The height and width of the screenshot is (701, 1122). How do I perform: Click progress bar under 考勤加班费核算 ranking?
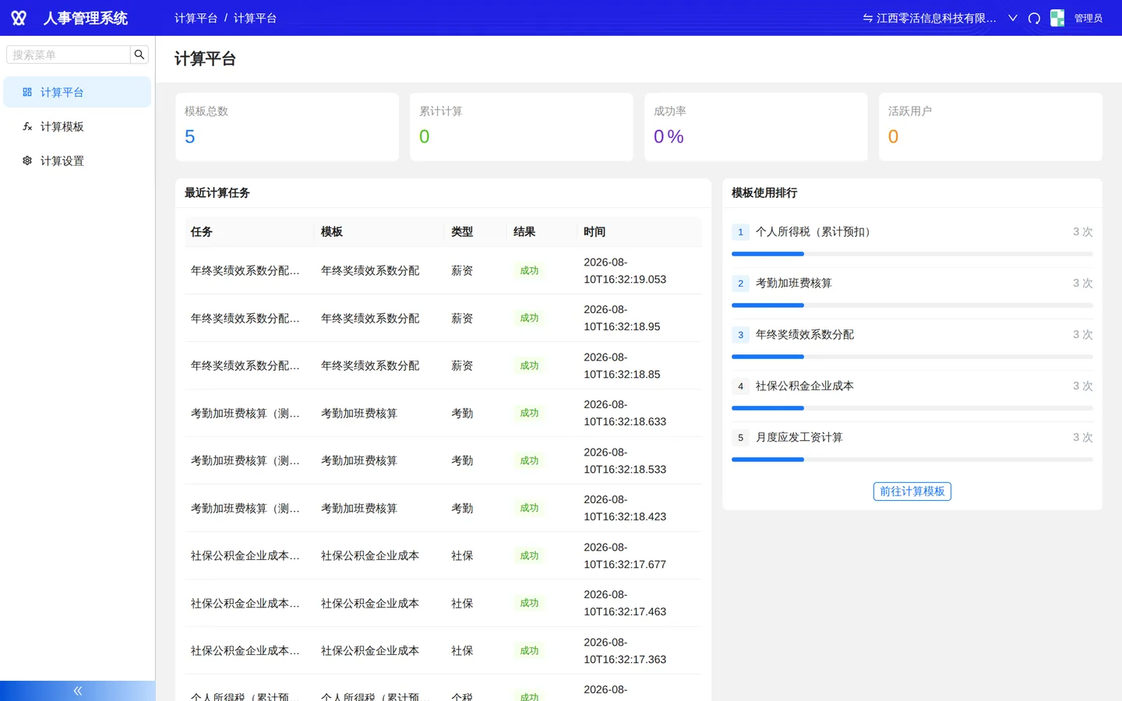912,305
